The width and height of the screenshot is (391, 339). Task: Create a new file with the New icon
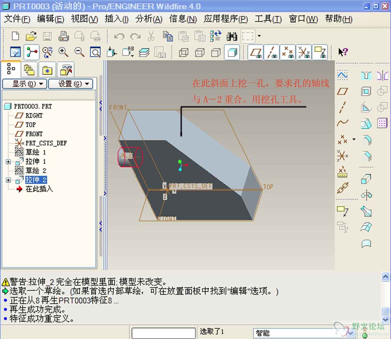pyautogui.click(x=15, y=36)
